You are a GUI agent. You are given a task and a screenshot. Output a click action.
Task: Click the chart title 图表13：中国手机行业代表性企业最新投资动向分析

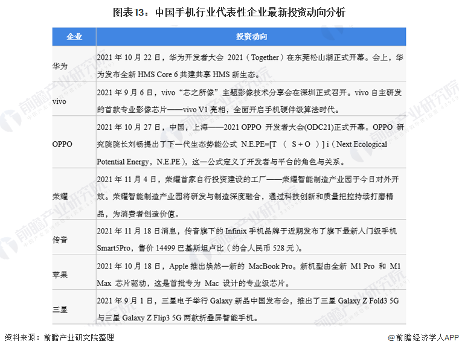(x=229, y=12)
